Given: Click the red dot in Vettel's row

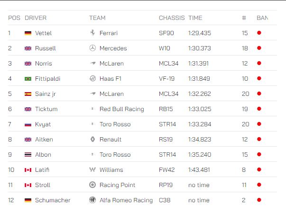Looking at the screenshot, I should coord(259,33).
